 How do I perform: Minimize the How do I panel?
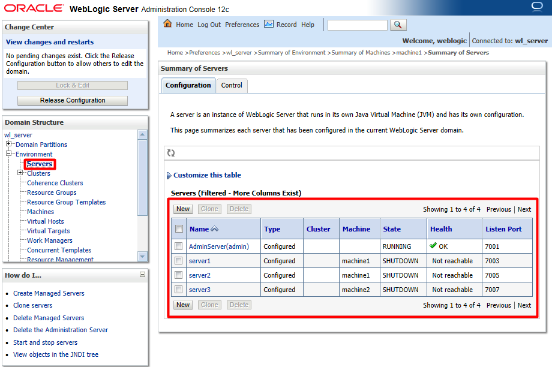click(x=143, y=275)
